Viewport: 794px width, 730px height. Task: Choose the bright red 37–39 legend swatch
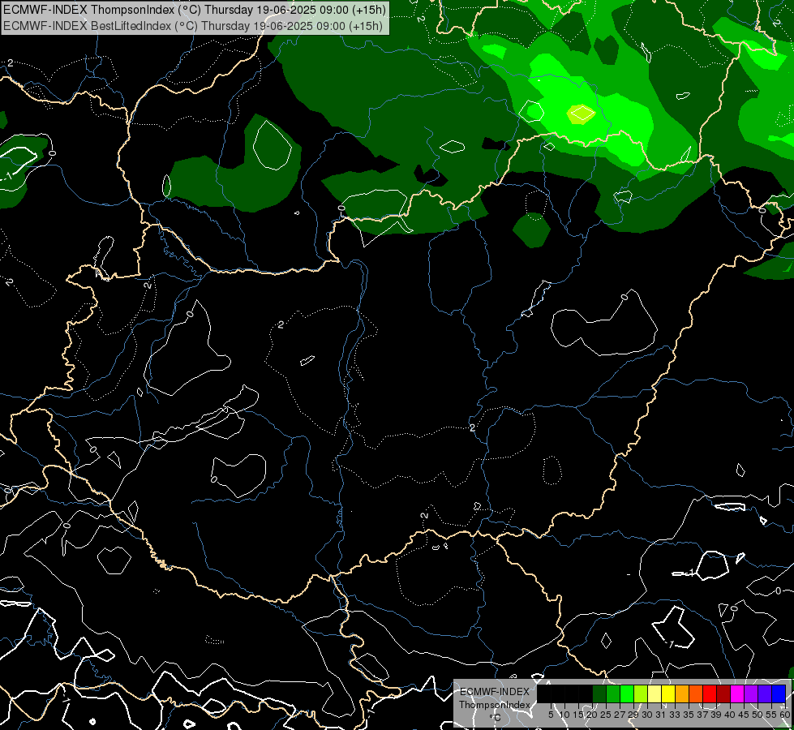click(x=710, y=693)
